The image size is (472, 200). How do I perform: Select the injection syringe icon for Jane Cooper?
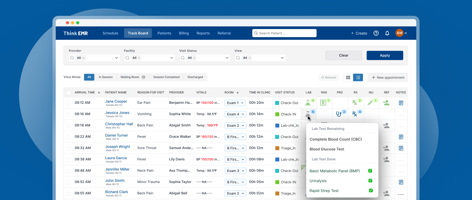point(371,102)
